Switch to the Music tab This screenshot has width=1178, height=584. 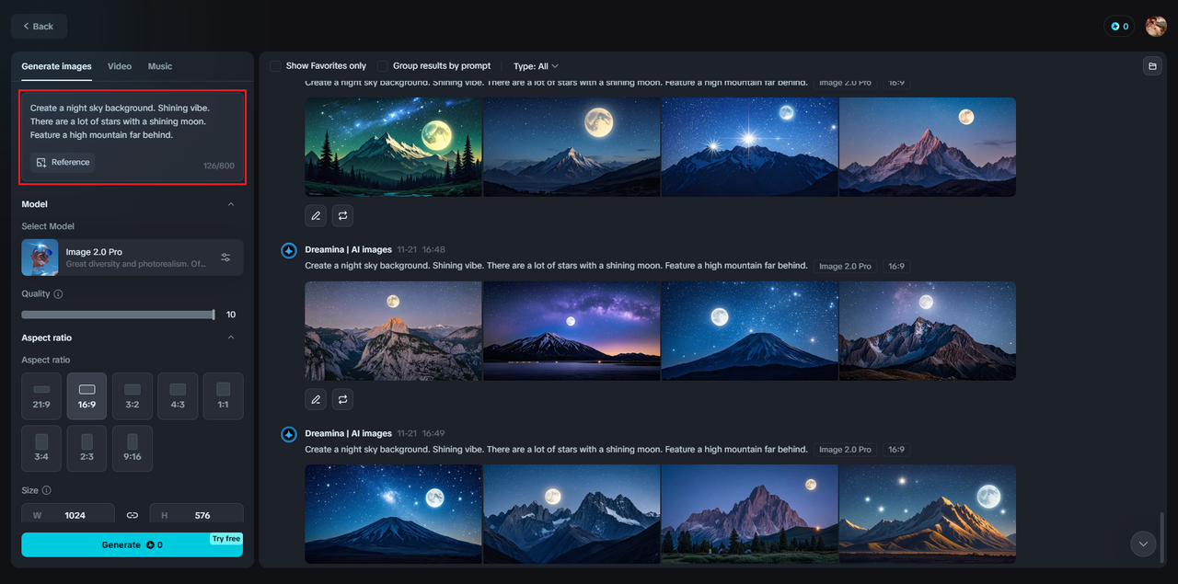(x=160, y=66)
